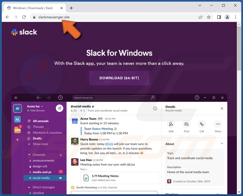Click Acme Team sender name

click(x=88, y=119)
